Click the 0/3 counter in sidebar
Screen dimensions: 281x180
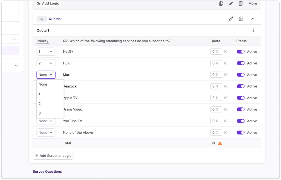click(x=14, y=39)
